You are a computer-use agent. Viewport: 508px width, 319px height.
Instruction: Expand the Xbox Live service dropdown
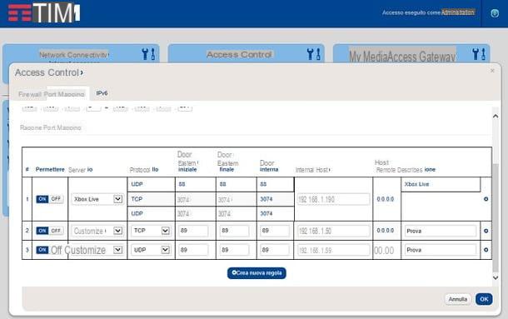[x=118, y=199]
